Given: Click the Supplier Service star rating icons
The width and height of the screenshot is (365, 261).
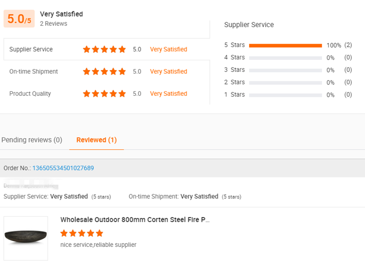Looking at the screenshot, I should 104,49.
